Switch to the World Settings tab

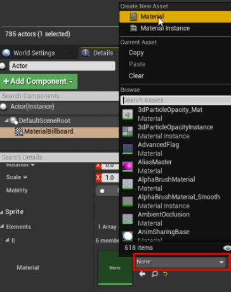click(34, 53)
